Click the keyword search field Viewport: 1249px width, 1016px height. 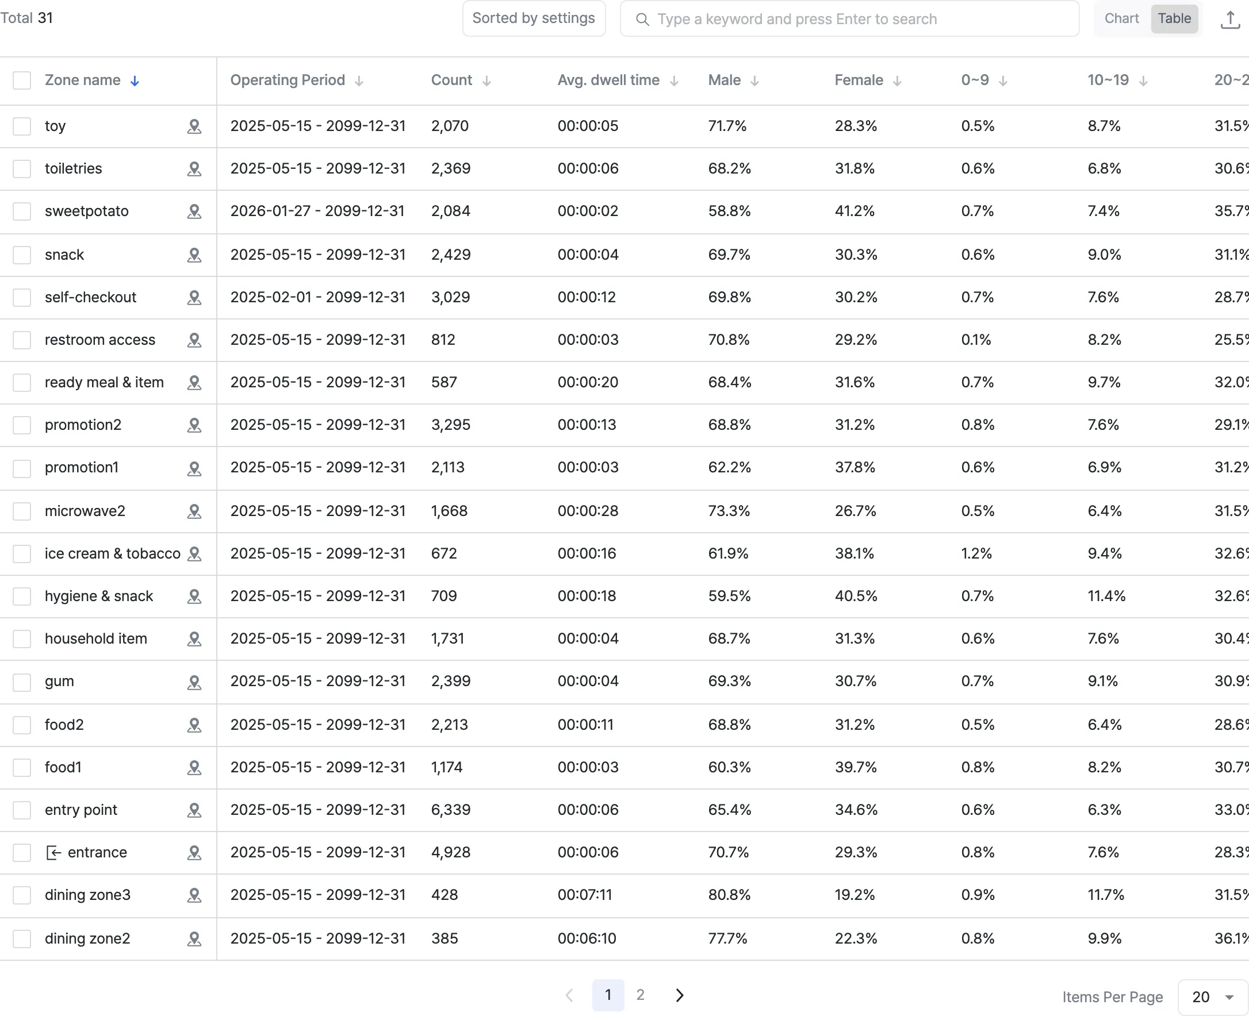click(x=849, y=19)
